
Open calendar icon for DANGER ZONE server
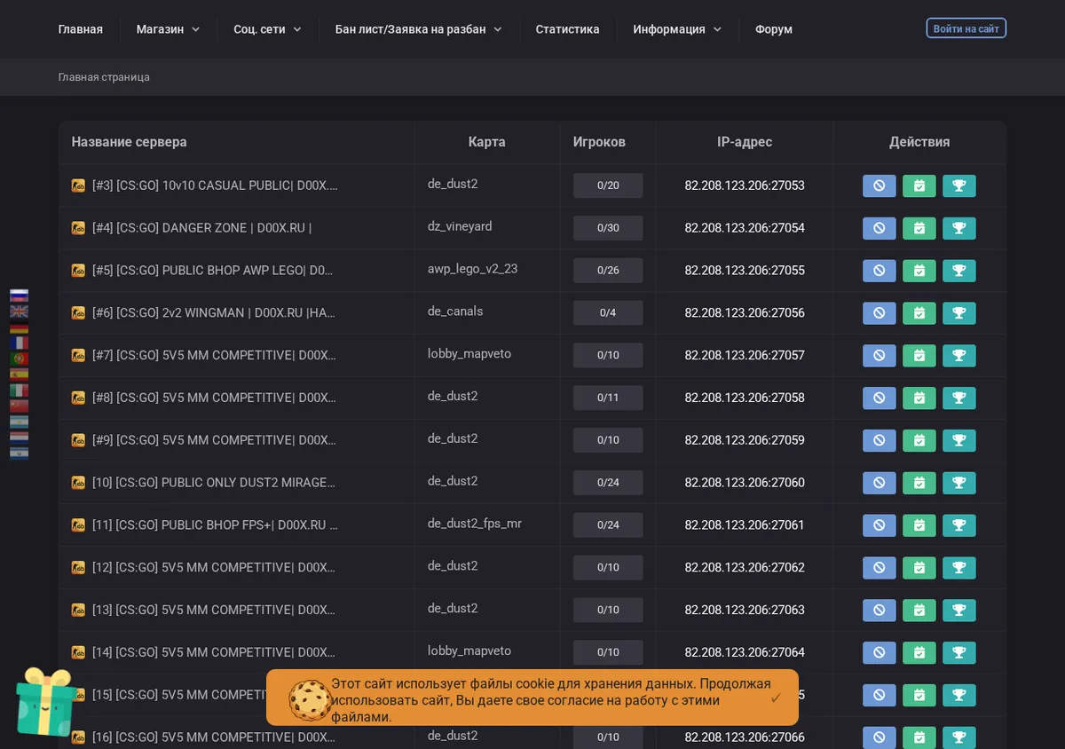click(x=919, y=228)
